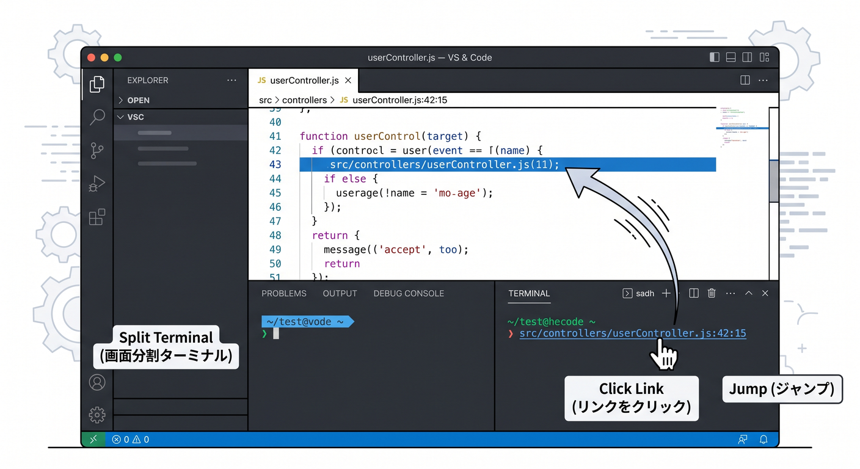Viewport: 860px width, 469px height.
Task: Switch to the DEBUG CONSOLE tab
Action: [x=409, y=293]
